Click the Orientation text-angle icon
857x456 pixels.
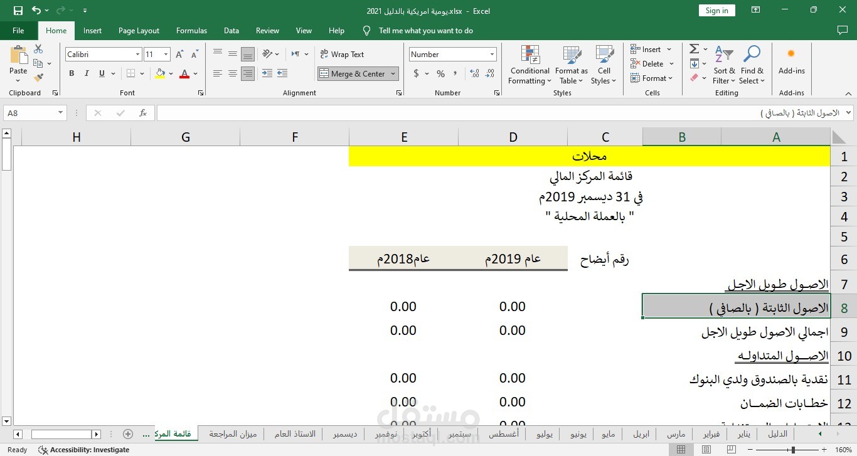pyautogui.click(x=268, y=54)
